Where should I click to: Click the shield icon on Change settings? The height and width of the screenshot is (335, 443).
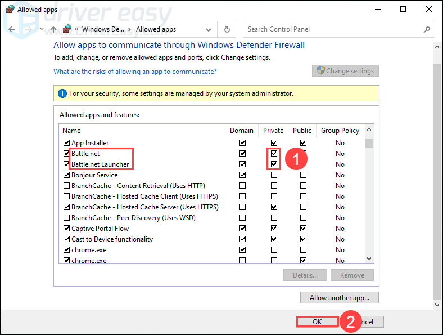[321, 71]
